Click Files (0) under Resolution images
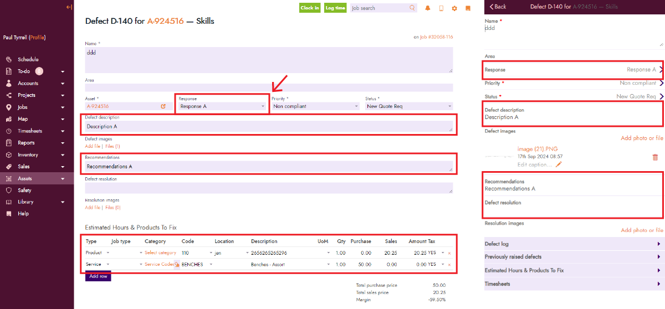 [x=113, y=208]
